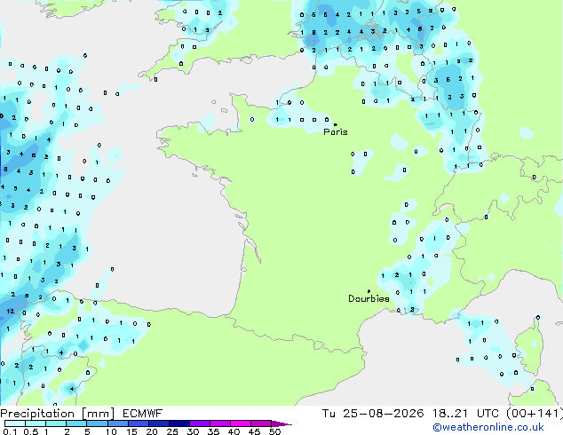Click the '35' legend scale value

[213, 431]
